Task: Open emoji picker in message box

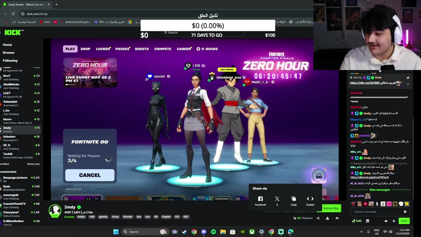Action: click(x=405, y=212)
